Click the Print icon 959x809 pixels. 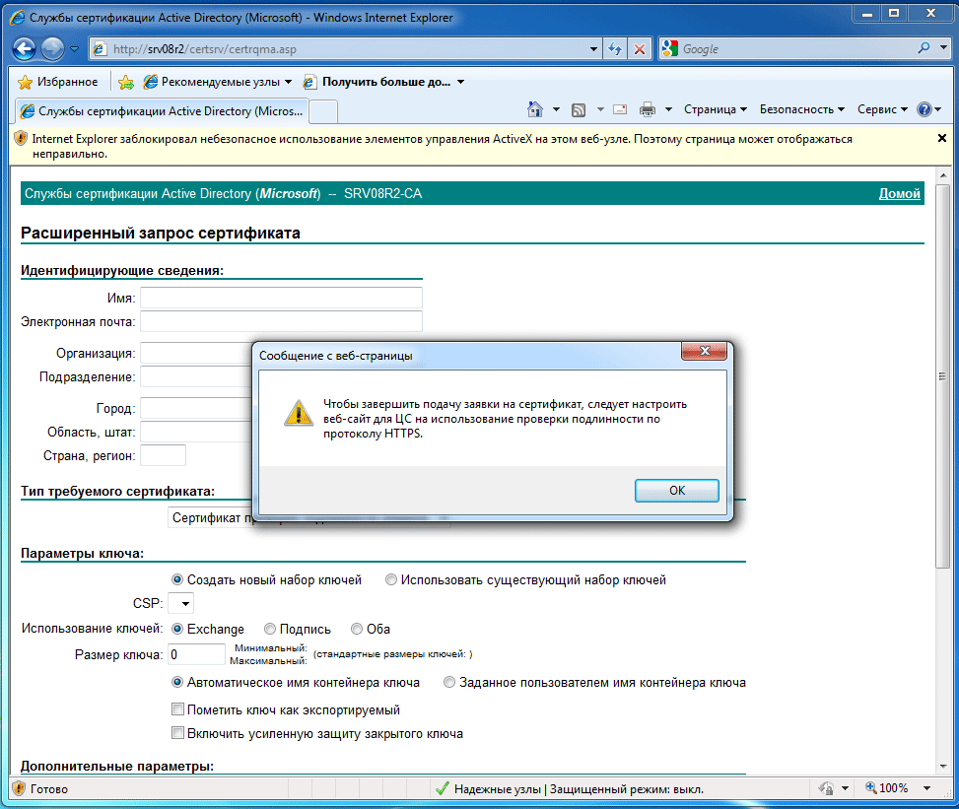(648, 109)
